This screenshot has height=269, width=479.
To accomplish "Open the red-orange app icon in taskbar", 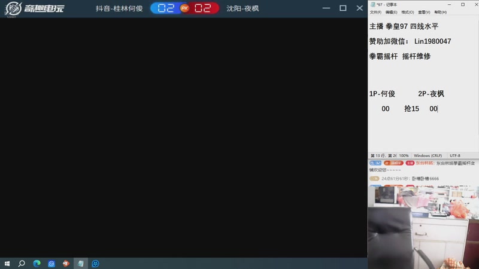I will tap(66, 263).
